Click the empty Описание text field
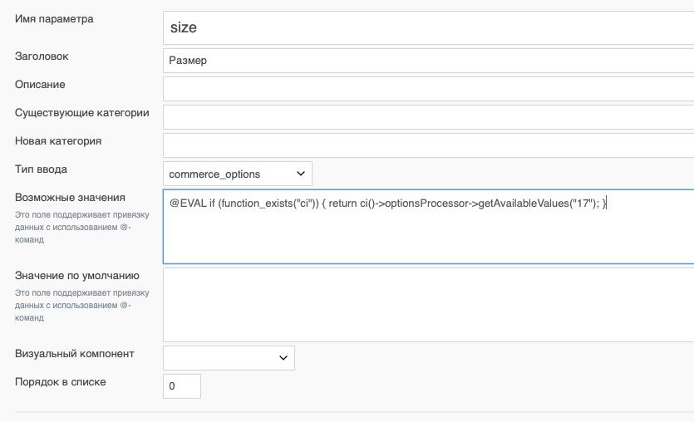This screenshot has height=422, width=694. (x=428, y=89)
